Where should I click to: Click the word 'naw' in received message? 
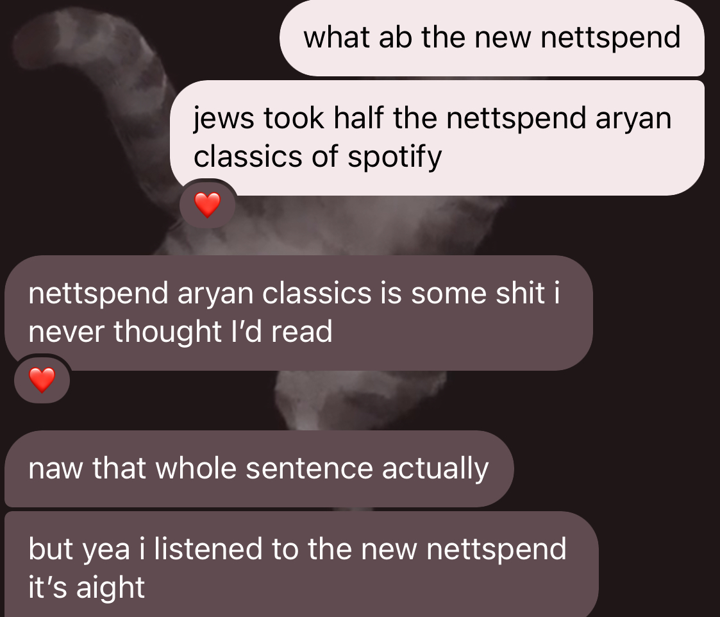pos(55,469)
